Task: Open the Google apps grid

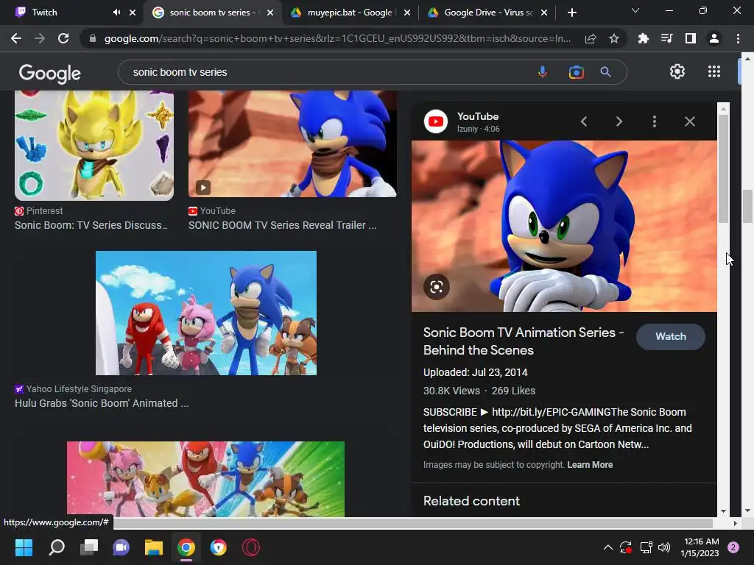Action: [714, 71]
